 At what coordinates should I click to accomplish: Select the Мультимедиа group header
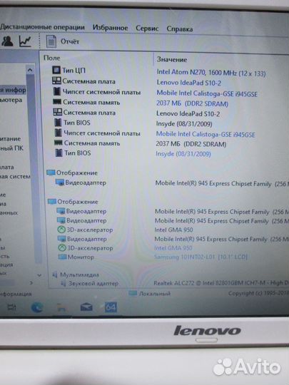click(x=79, y=274)
